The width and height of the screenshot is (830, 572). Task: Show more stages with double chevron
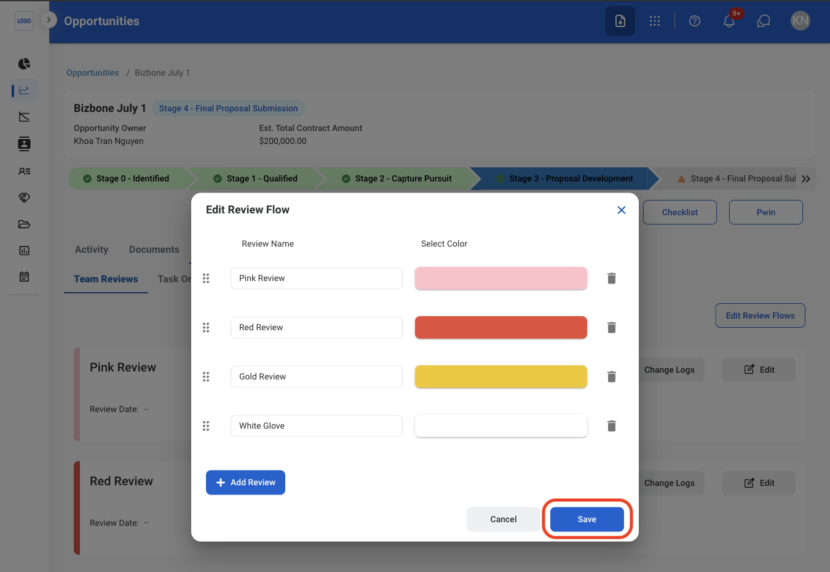click(806, 178)
